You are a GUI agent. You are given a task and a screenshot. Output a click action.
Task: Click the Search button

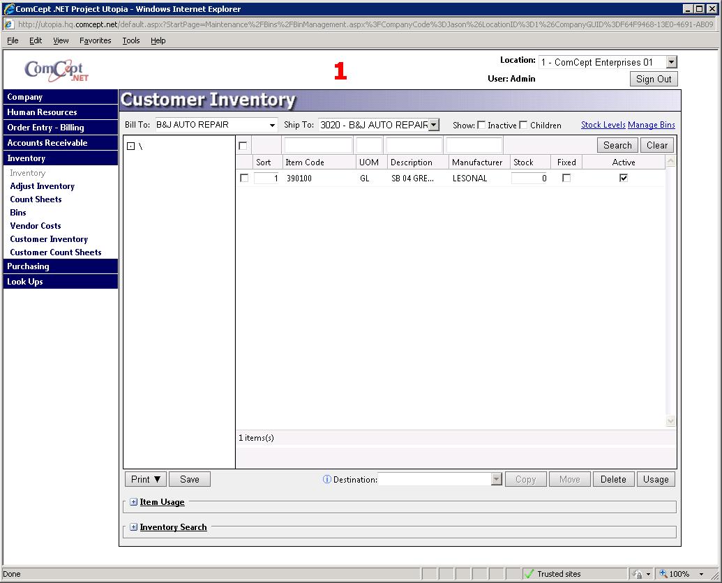click(617, 145)
